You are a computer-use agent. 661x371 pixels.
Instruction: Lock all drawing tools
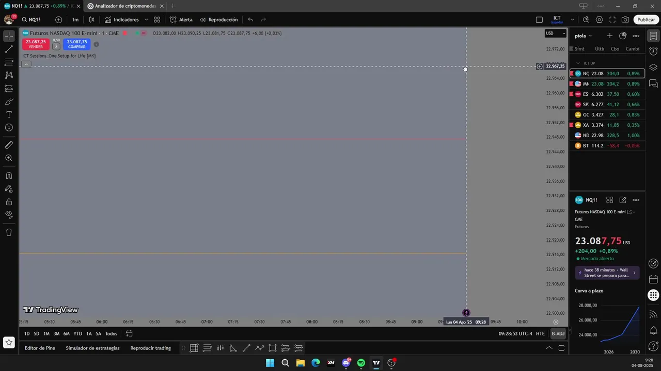pos(9,202)
